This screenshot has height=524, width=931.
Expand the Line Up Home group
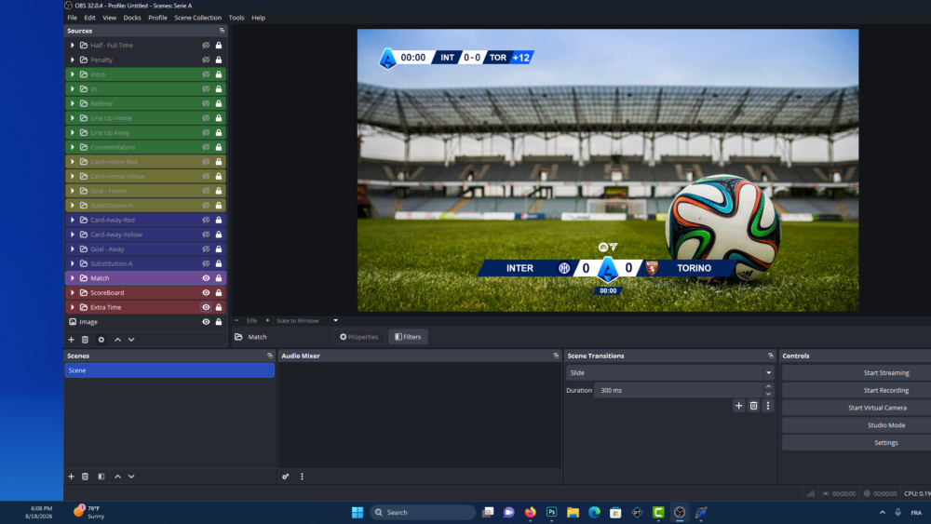click(x=73, y=118)
